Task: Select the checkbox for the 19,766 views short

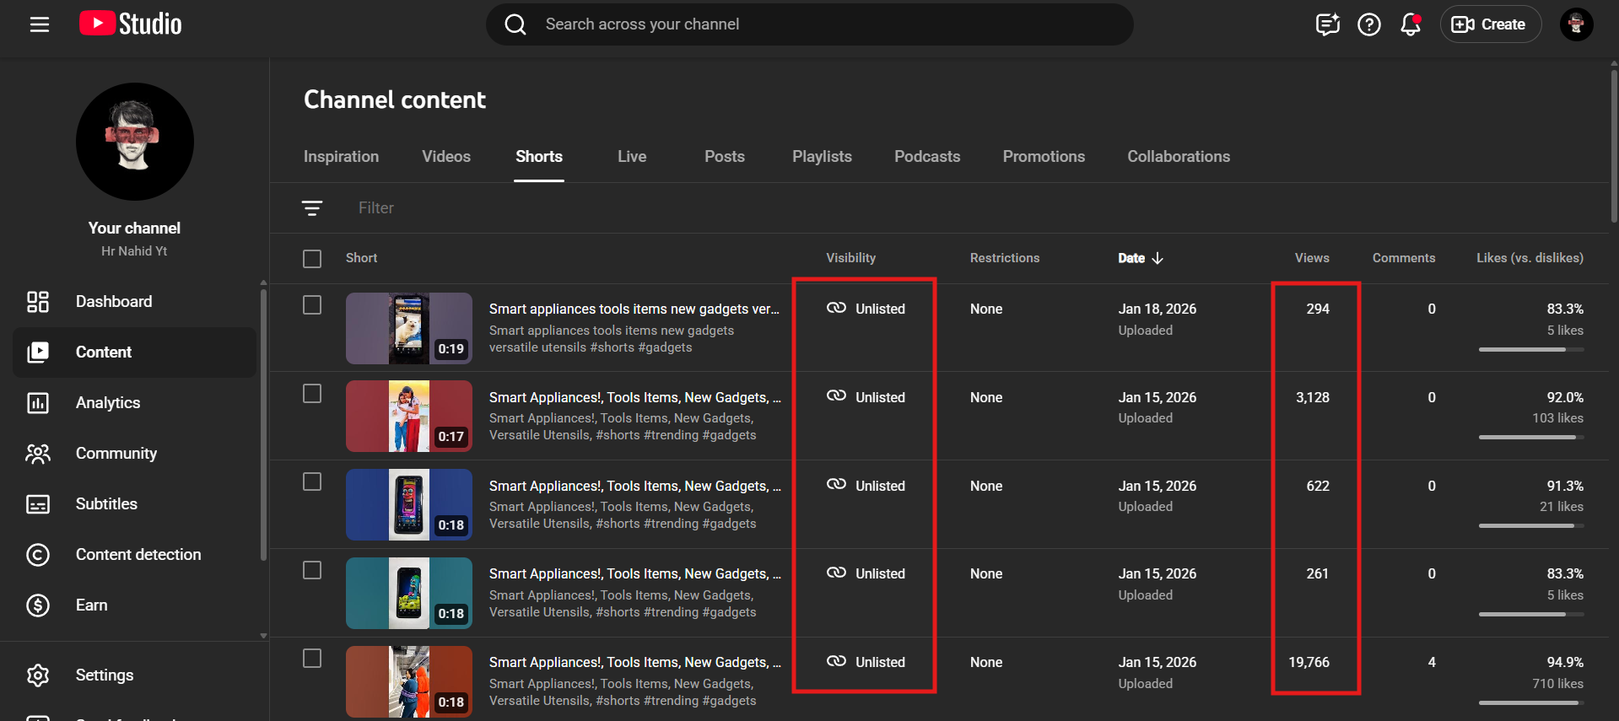Action: (312, 659)
